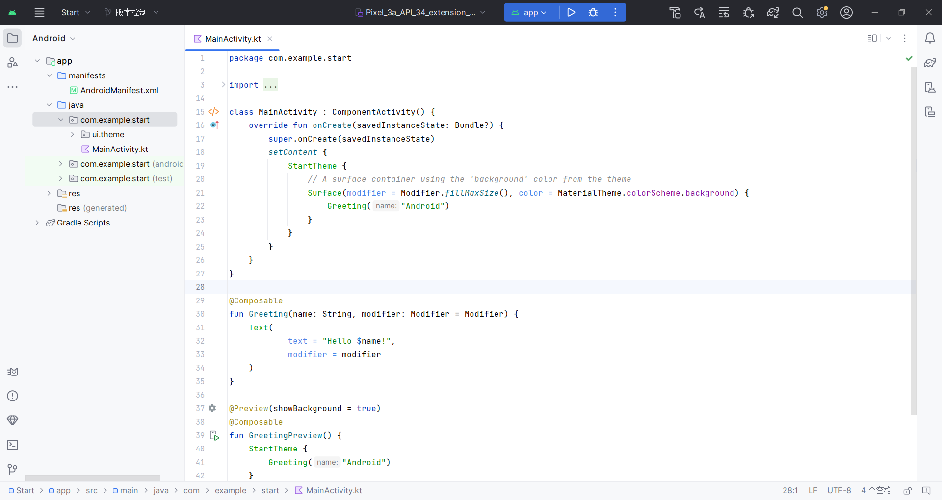942x500 pixels.
Task: Click the green inspection checkmark
Action: [909, 58]
